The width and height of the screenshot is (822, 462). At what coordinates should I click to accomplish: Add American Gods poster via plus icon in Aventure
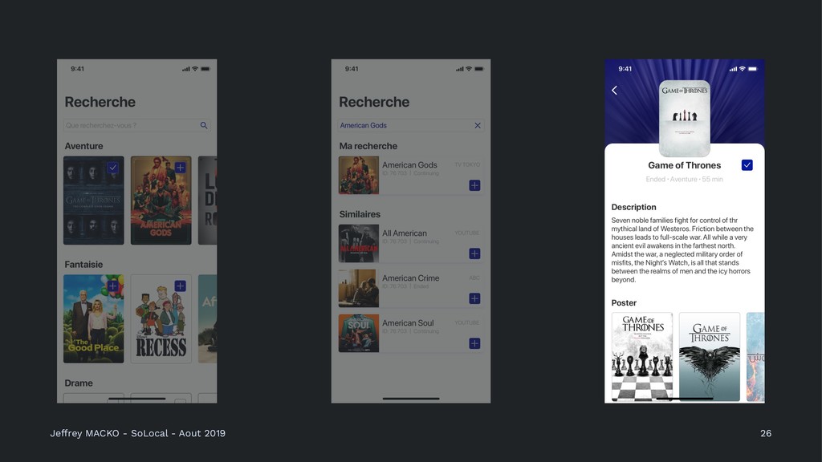[180, 168]
